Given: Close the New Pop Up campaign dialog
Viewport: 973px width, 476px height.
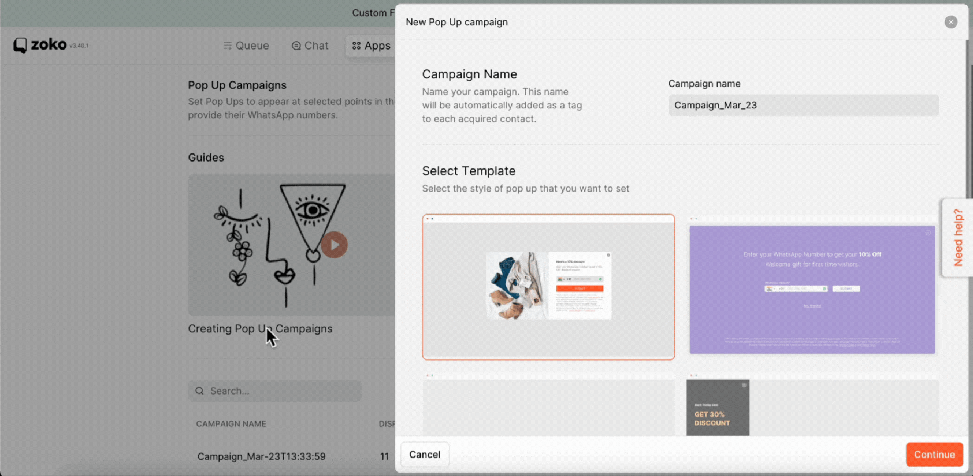Looking at the screenshot, I should click(x=950, y=22).
